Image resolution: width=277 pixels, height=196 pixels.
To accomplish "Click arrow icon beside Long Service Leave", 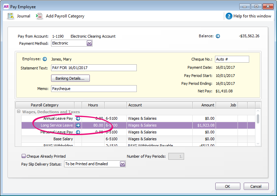I will (x=78, y=126).
